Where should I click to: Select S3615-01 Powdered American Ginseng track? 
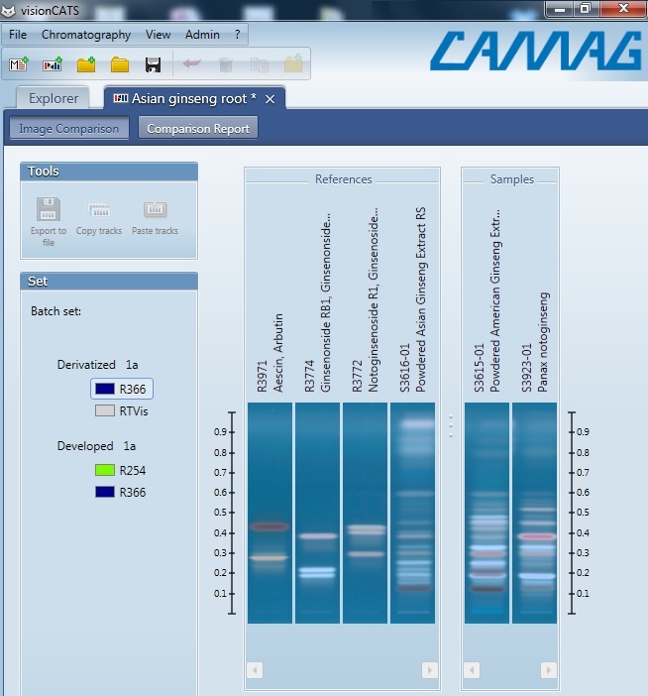point(487,513)
